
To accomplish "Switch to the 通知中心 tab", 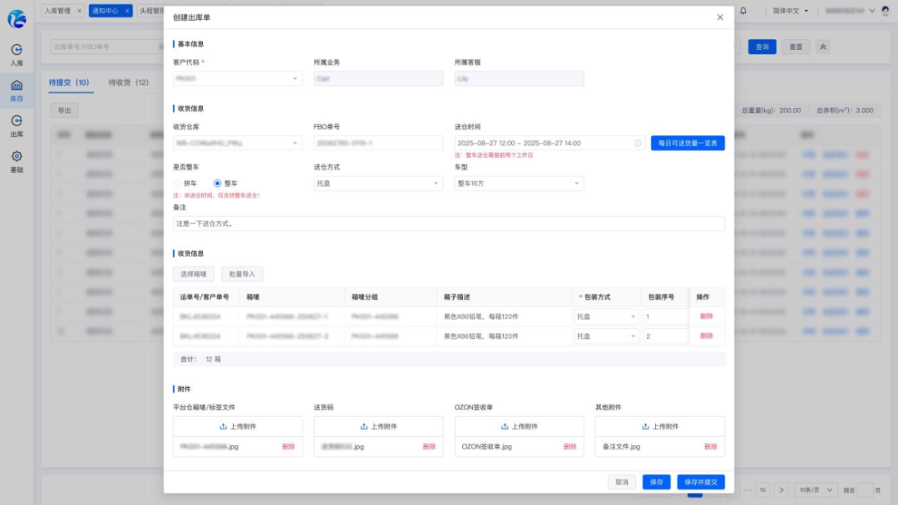I will point(111,11).
